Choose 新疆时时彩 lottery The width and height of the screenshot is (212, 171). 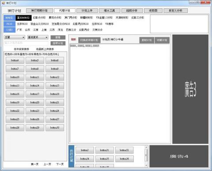click(x=87, y=18)
